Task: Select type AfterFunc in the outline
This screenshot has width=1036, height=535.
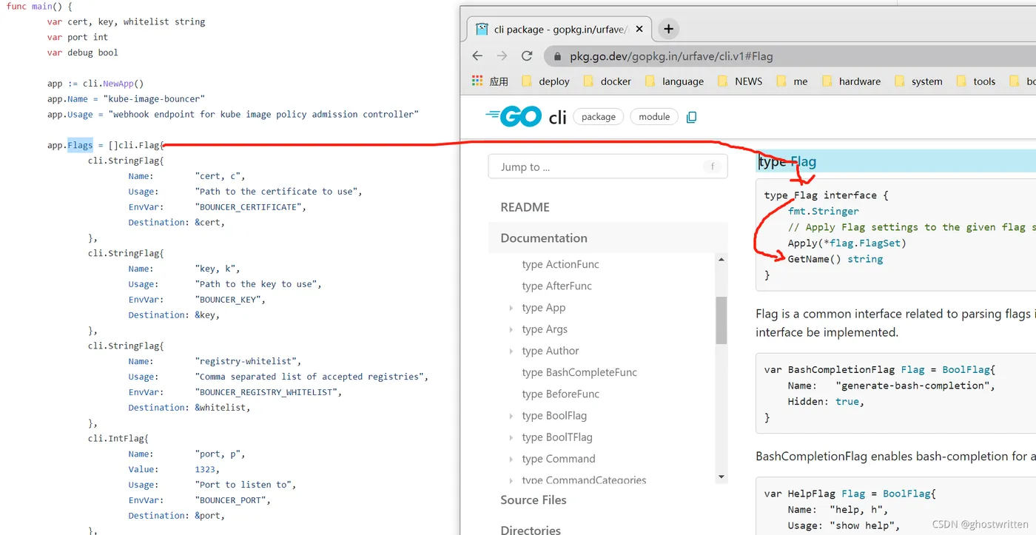Action: 556,286
